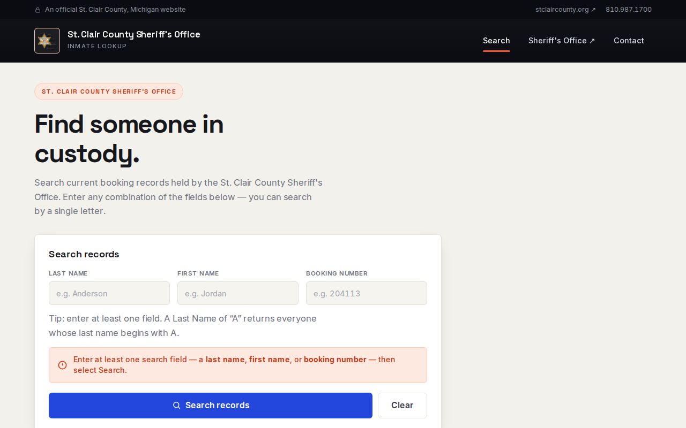Screen dimensions: 686x428
Task: Click the 'BOOKING NUMBER' field label
Action: click(x=337, y=273)
